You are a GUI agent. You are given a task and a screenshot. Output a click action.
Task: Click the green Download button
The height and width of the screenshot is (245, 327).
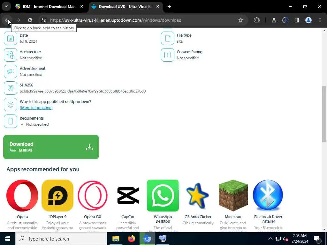[x=51, y=147]
